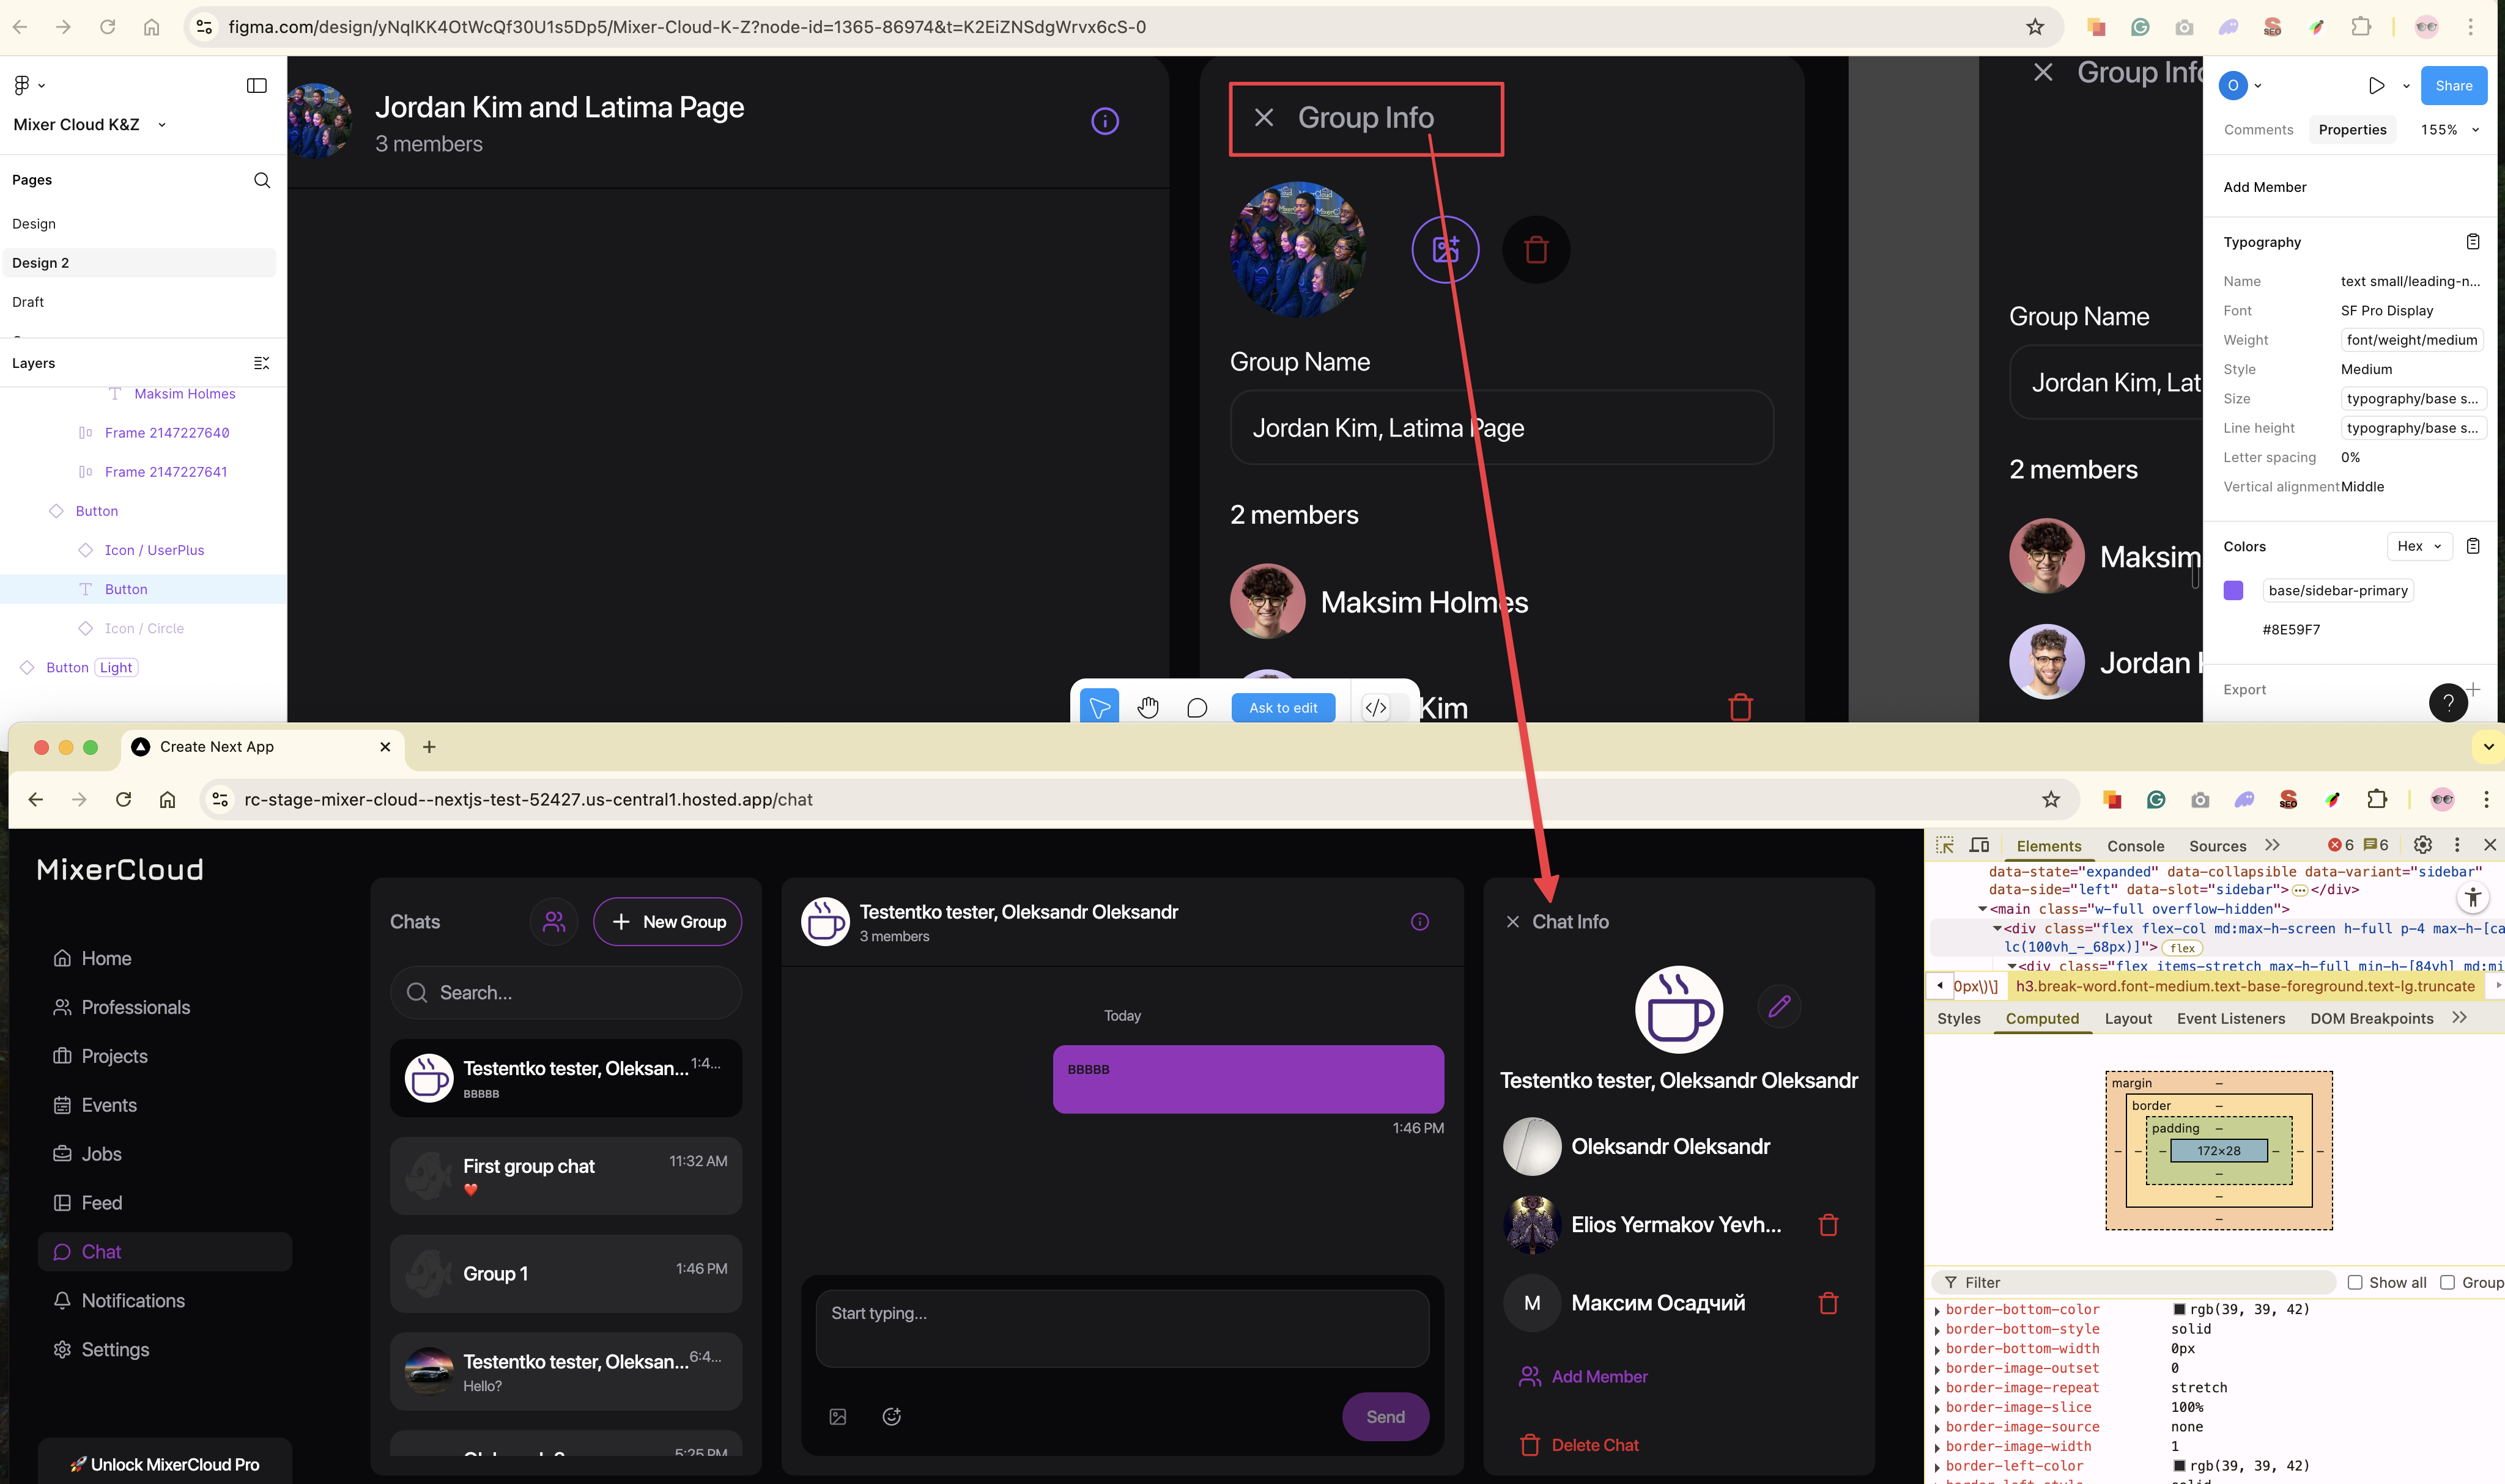Click the purple base/sidebar-primary color swatch
This screenshot has height=1484, width=2505.
point(2233,590)
